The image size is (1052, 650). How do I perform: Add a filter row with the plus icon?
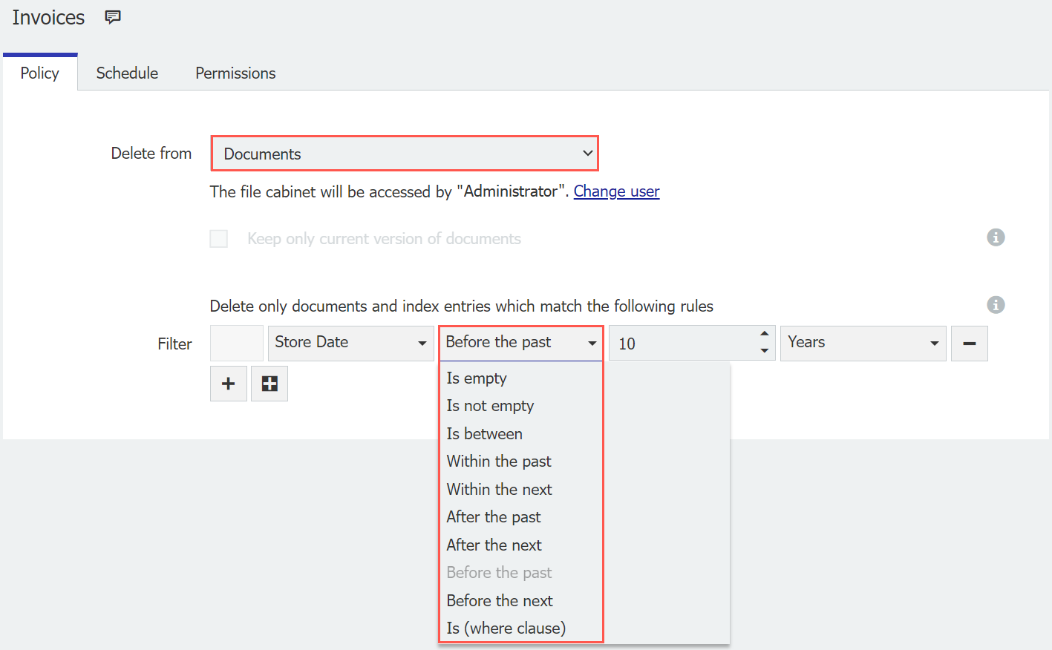pyautogui.click(x=228, y=383)
